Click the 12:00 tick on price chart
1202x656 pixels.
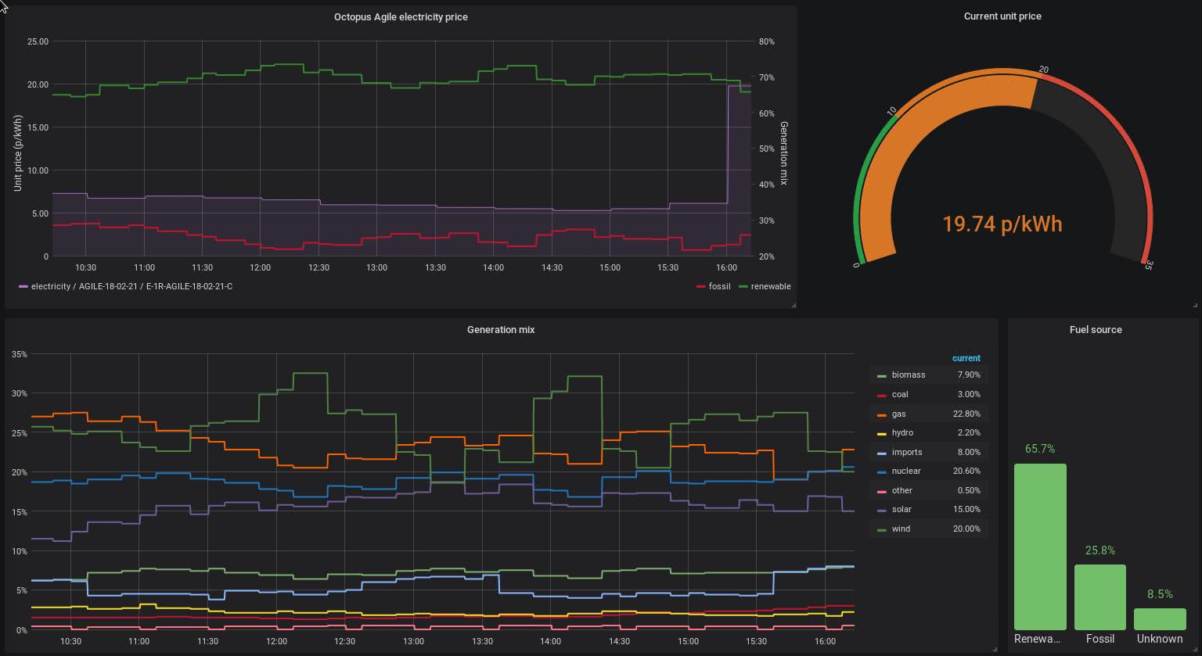click(260, 267)
